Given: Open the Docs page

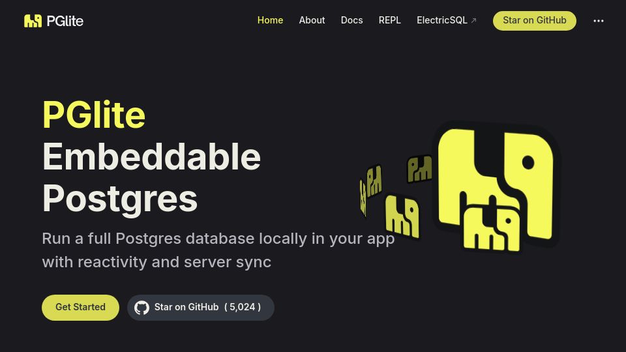Looking at the screenshot, I should 351,20.
